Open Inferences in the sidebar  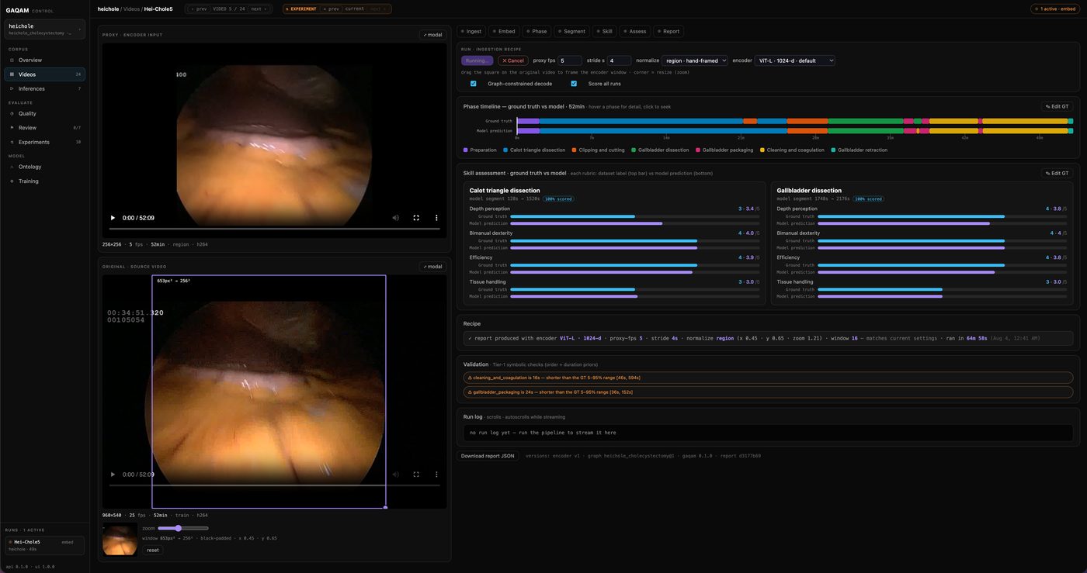pos(45,88)
